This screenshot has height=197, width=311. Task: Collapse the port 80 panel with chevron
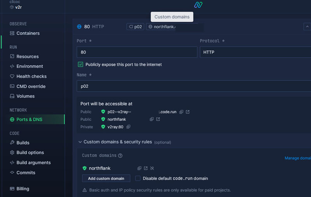pyautogui.click(x=307, y=26)
